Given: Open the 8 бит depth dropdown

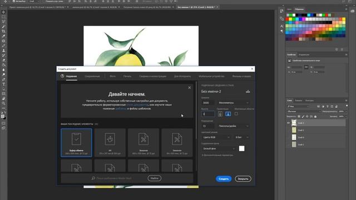Looking at the screenshot, I should [242, 137].
